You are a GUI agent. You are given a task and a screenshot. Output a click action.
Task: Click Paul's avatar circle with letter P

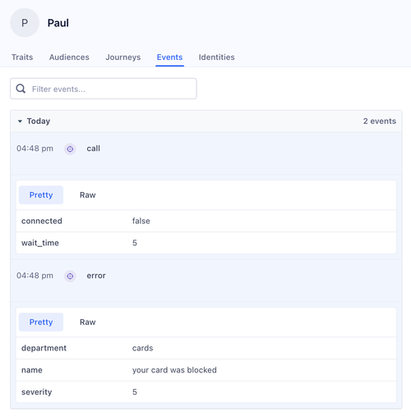click(25, 23)
